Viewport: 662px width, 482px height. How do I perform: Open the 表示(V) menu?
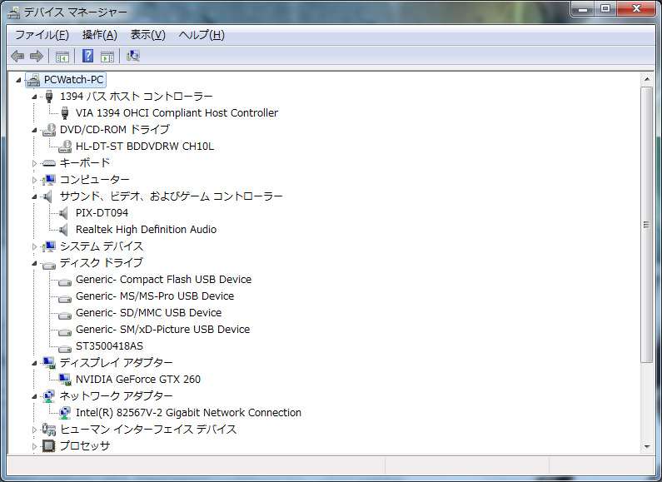[x=147, y=35]
